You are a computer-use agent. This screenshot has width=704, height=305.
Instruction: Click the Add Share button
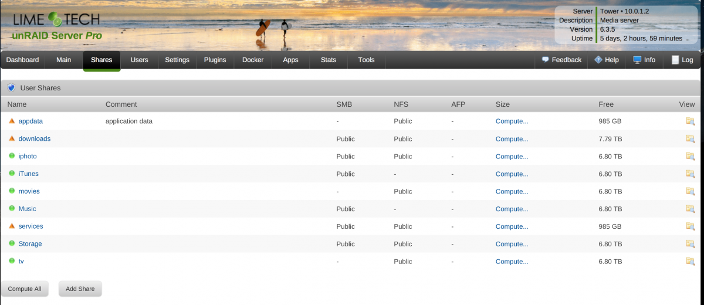pyautogui.click(x=80, y=289)
